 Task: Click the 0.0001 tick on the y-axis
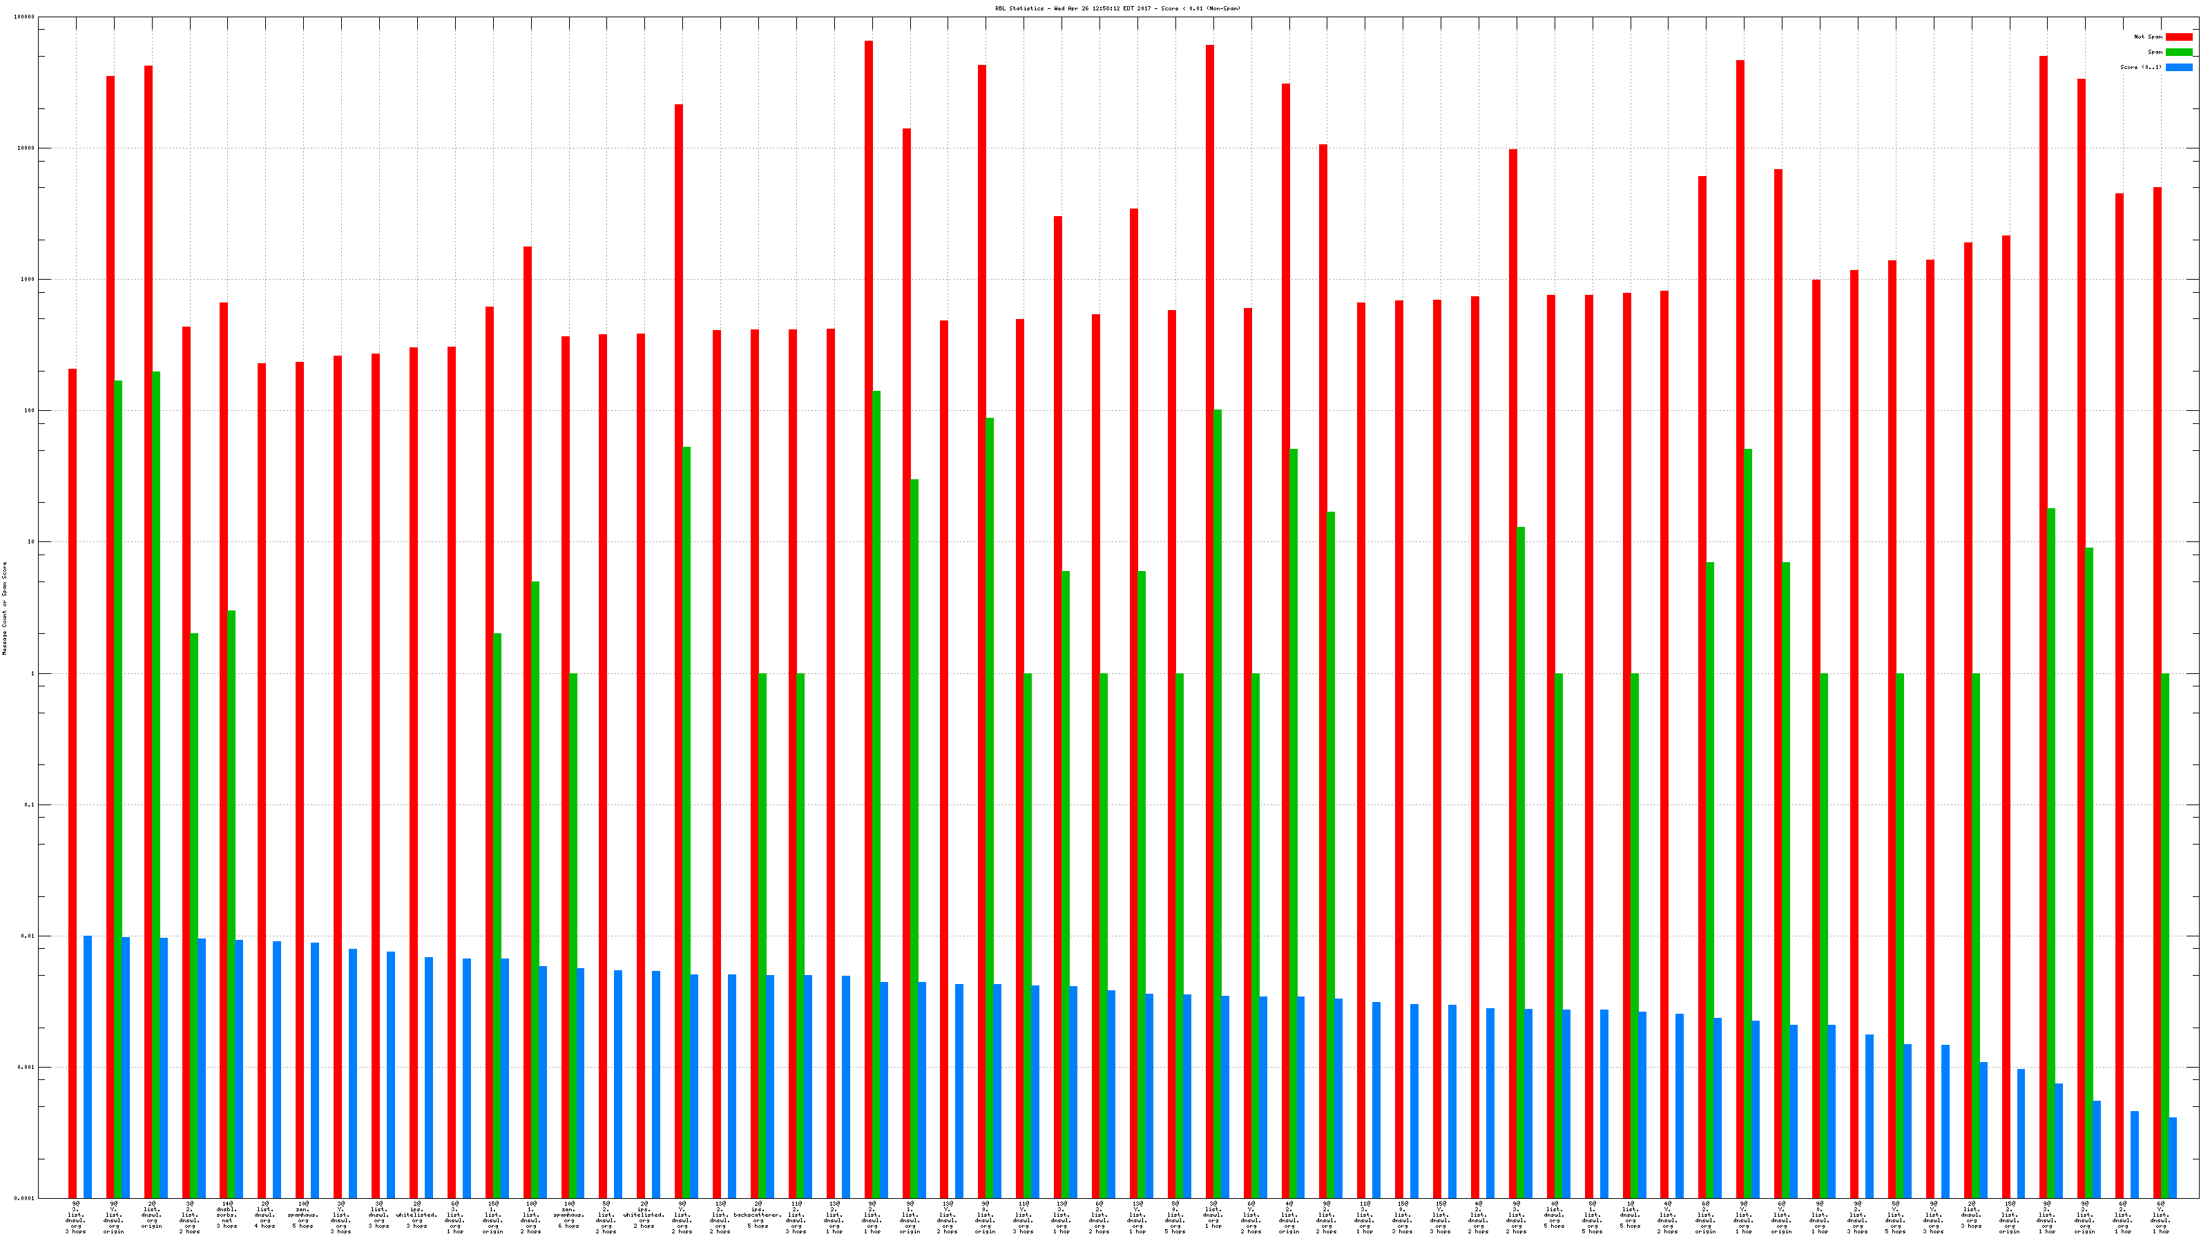pos(24,1198)
